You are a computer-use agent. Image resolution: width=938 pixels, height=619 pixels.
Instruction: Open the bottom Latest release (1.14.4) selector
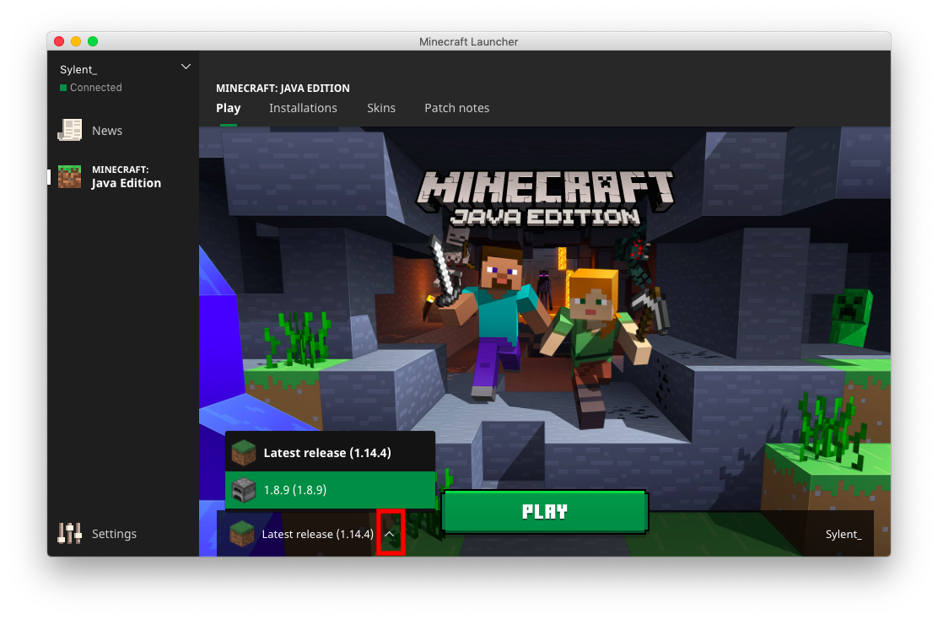click(x=313, y=534)
